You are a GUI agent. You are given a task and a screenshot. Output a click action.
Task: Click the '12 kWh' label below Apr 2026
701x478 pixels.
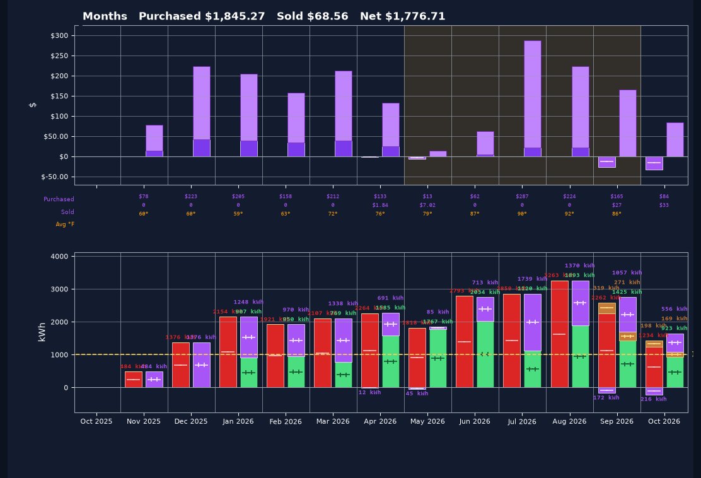click(x=369, y=393)
